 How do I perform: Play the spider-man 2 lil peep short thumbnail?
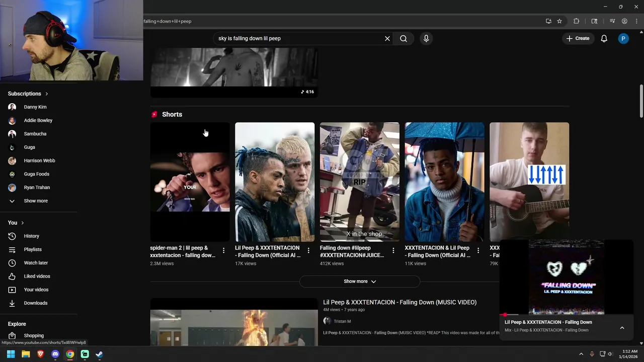click(190, 182)
